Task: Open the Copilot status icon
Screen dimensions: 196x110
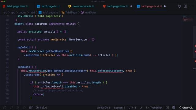Action: (174, 108)
